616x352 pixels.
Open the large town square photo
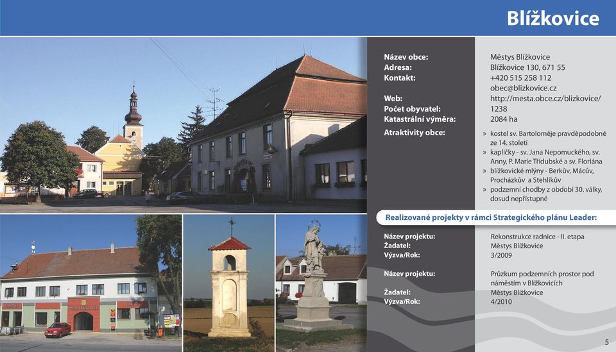click(184, 125)
